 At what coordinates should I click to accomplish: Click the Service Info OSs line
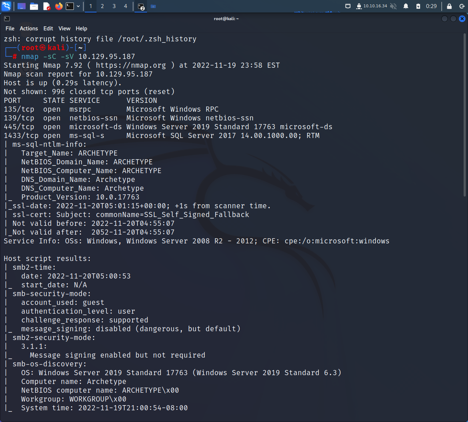pos(197,241)
